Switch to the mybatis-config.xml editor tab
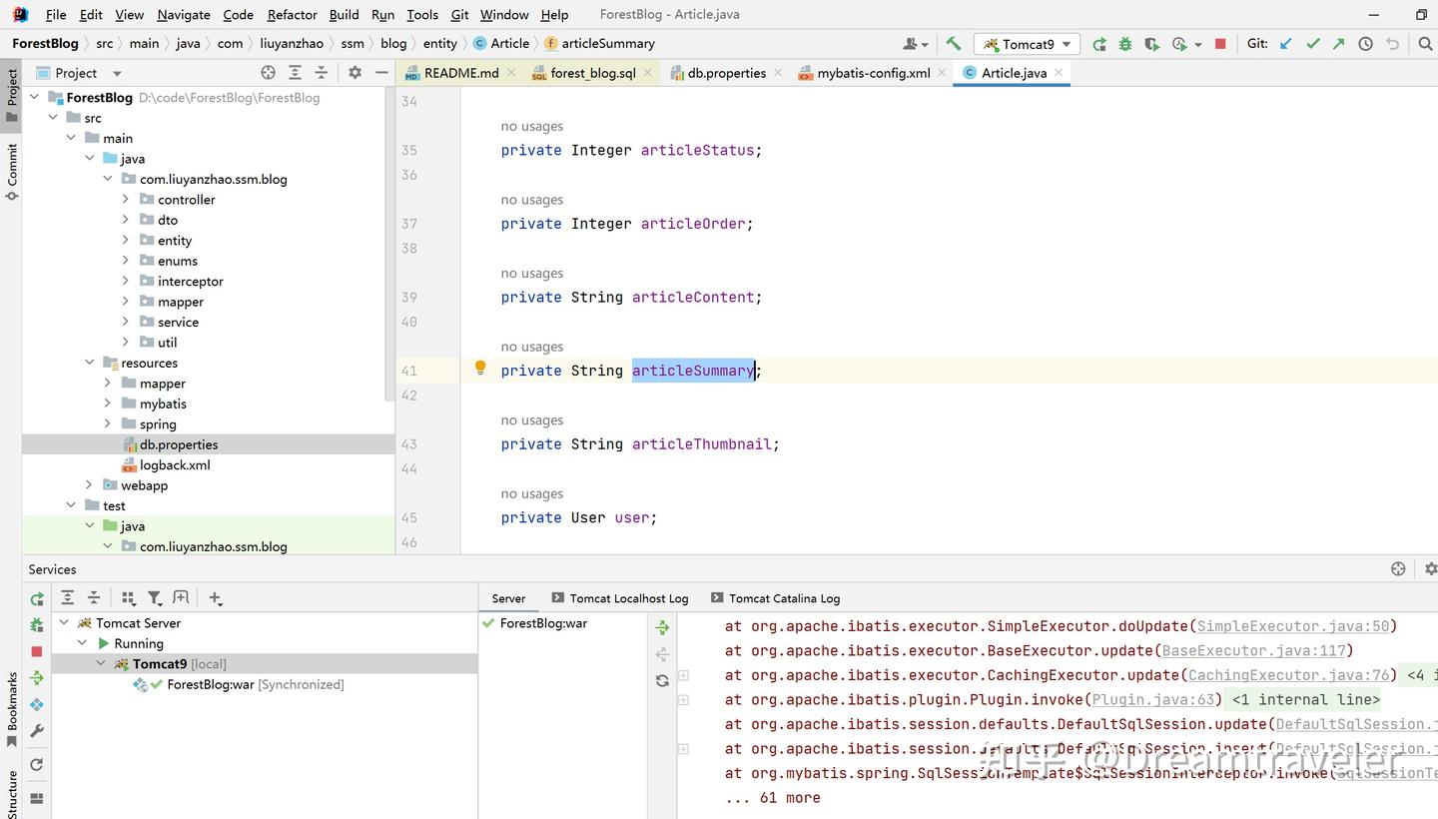The width and height of the screenshot is (1438, 819). 873,73
